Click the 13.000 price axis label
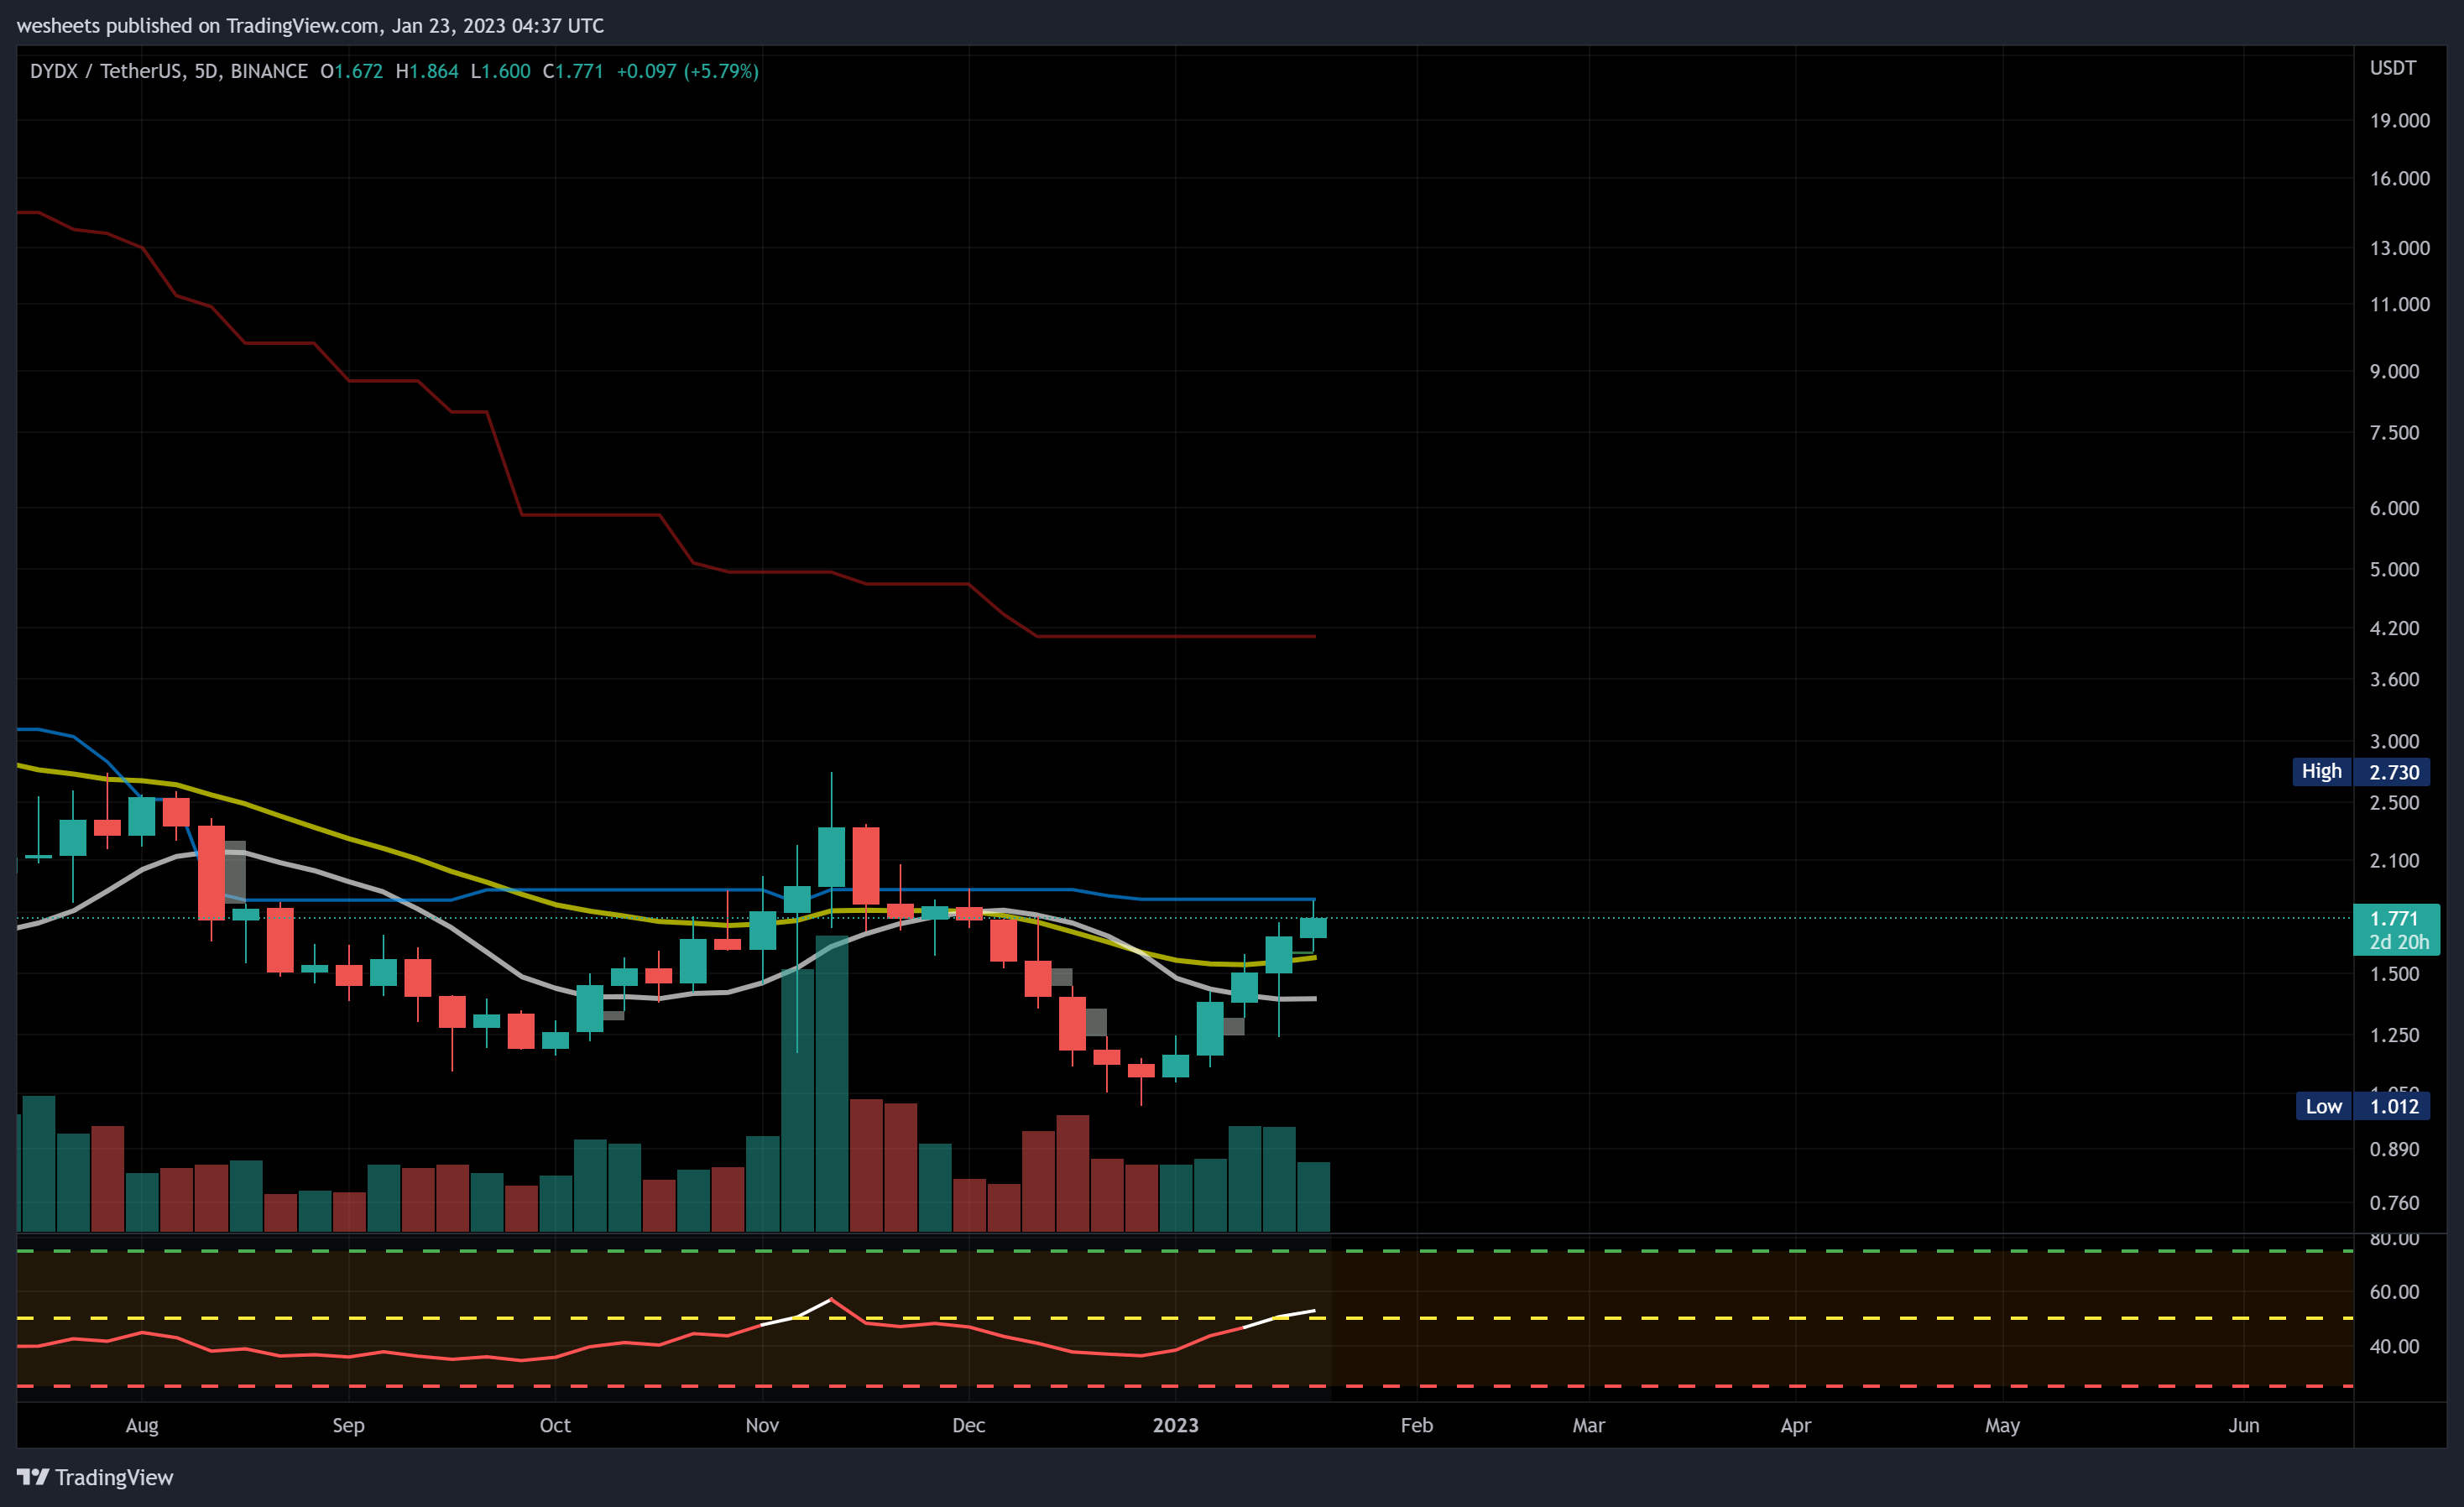2464x1507 pixels. 2399,248
